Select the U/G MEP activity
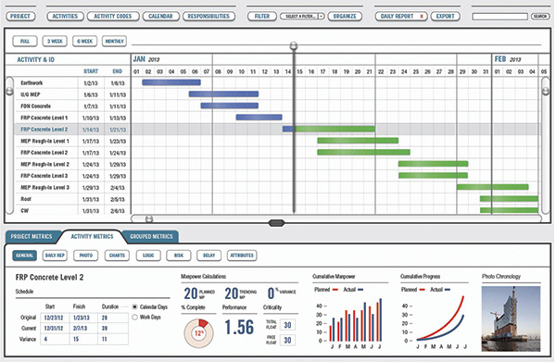 (x=71, y=94)
